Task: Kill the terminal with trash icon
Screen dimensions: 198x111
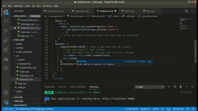Action: [181, 87]
